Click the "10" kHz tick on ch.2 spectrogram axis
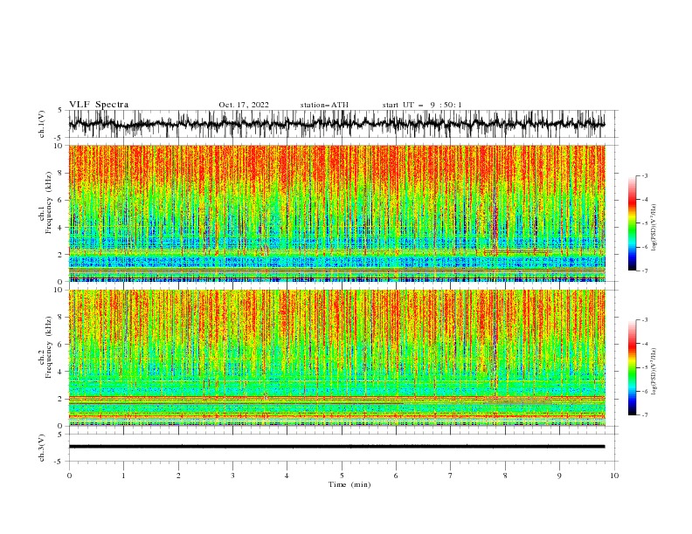This screenshot has width=692, height=534. [60, 290]
